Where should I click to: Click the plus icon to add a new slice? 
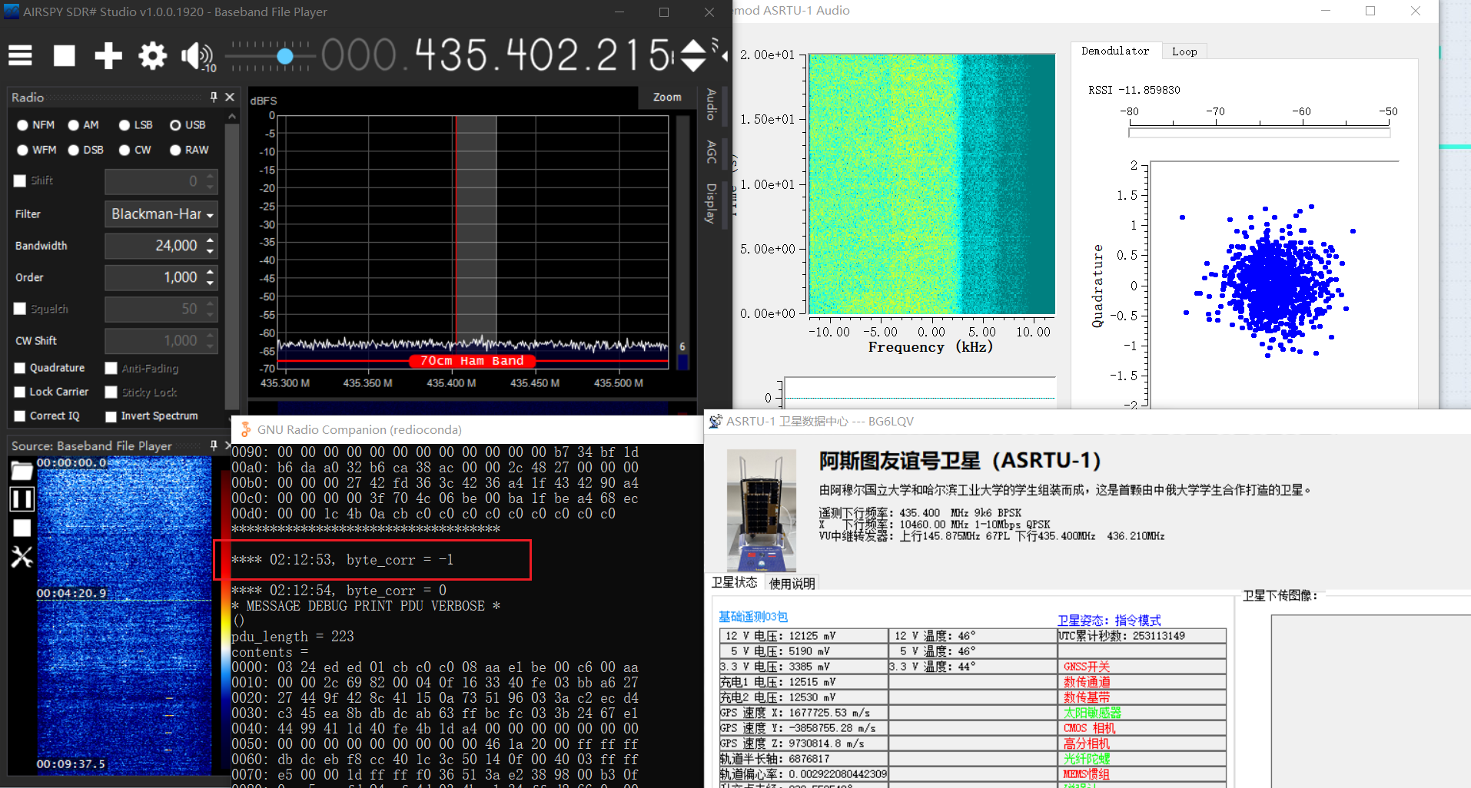click(x=108, y=55)
